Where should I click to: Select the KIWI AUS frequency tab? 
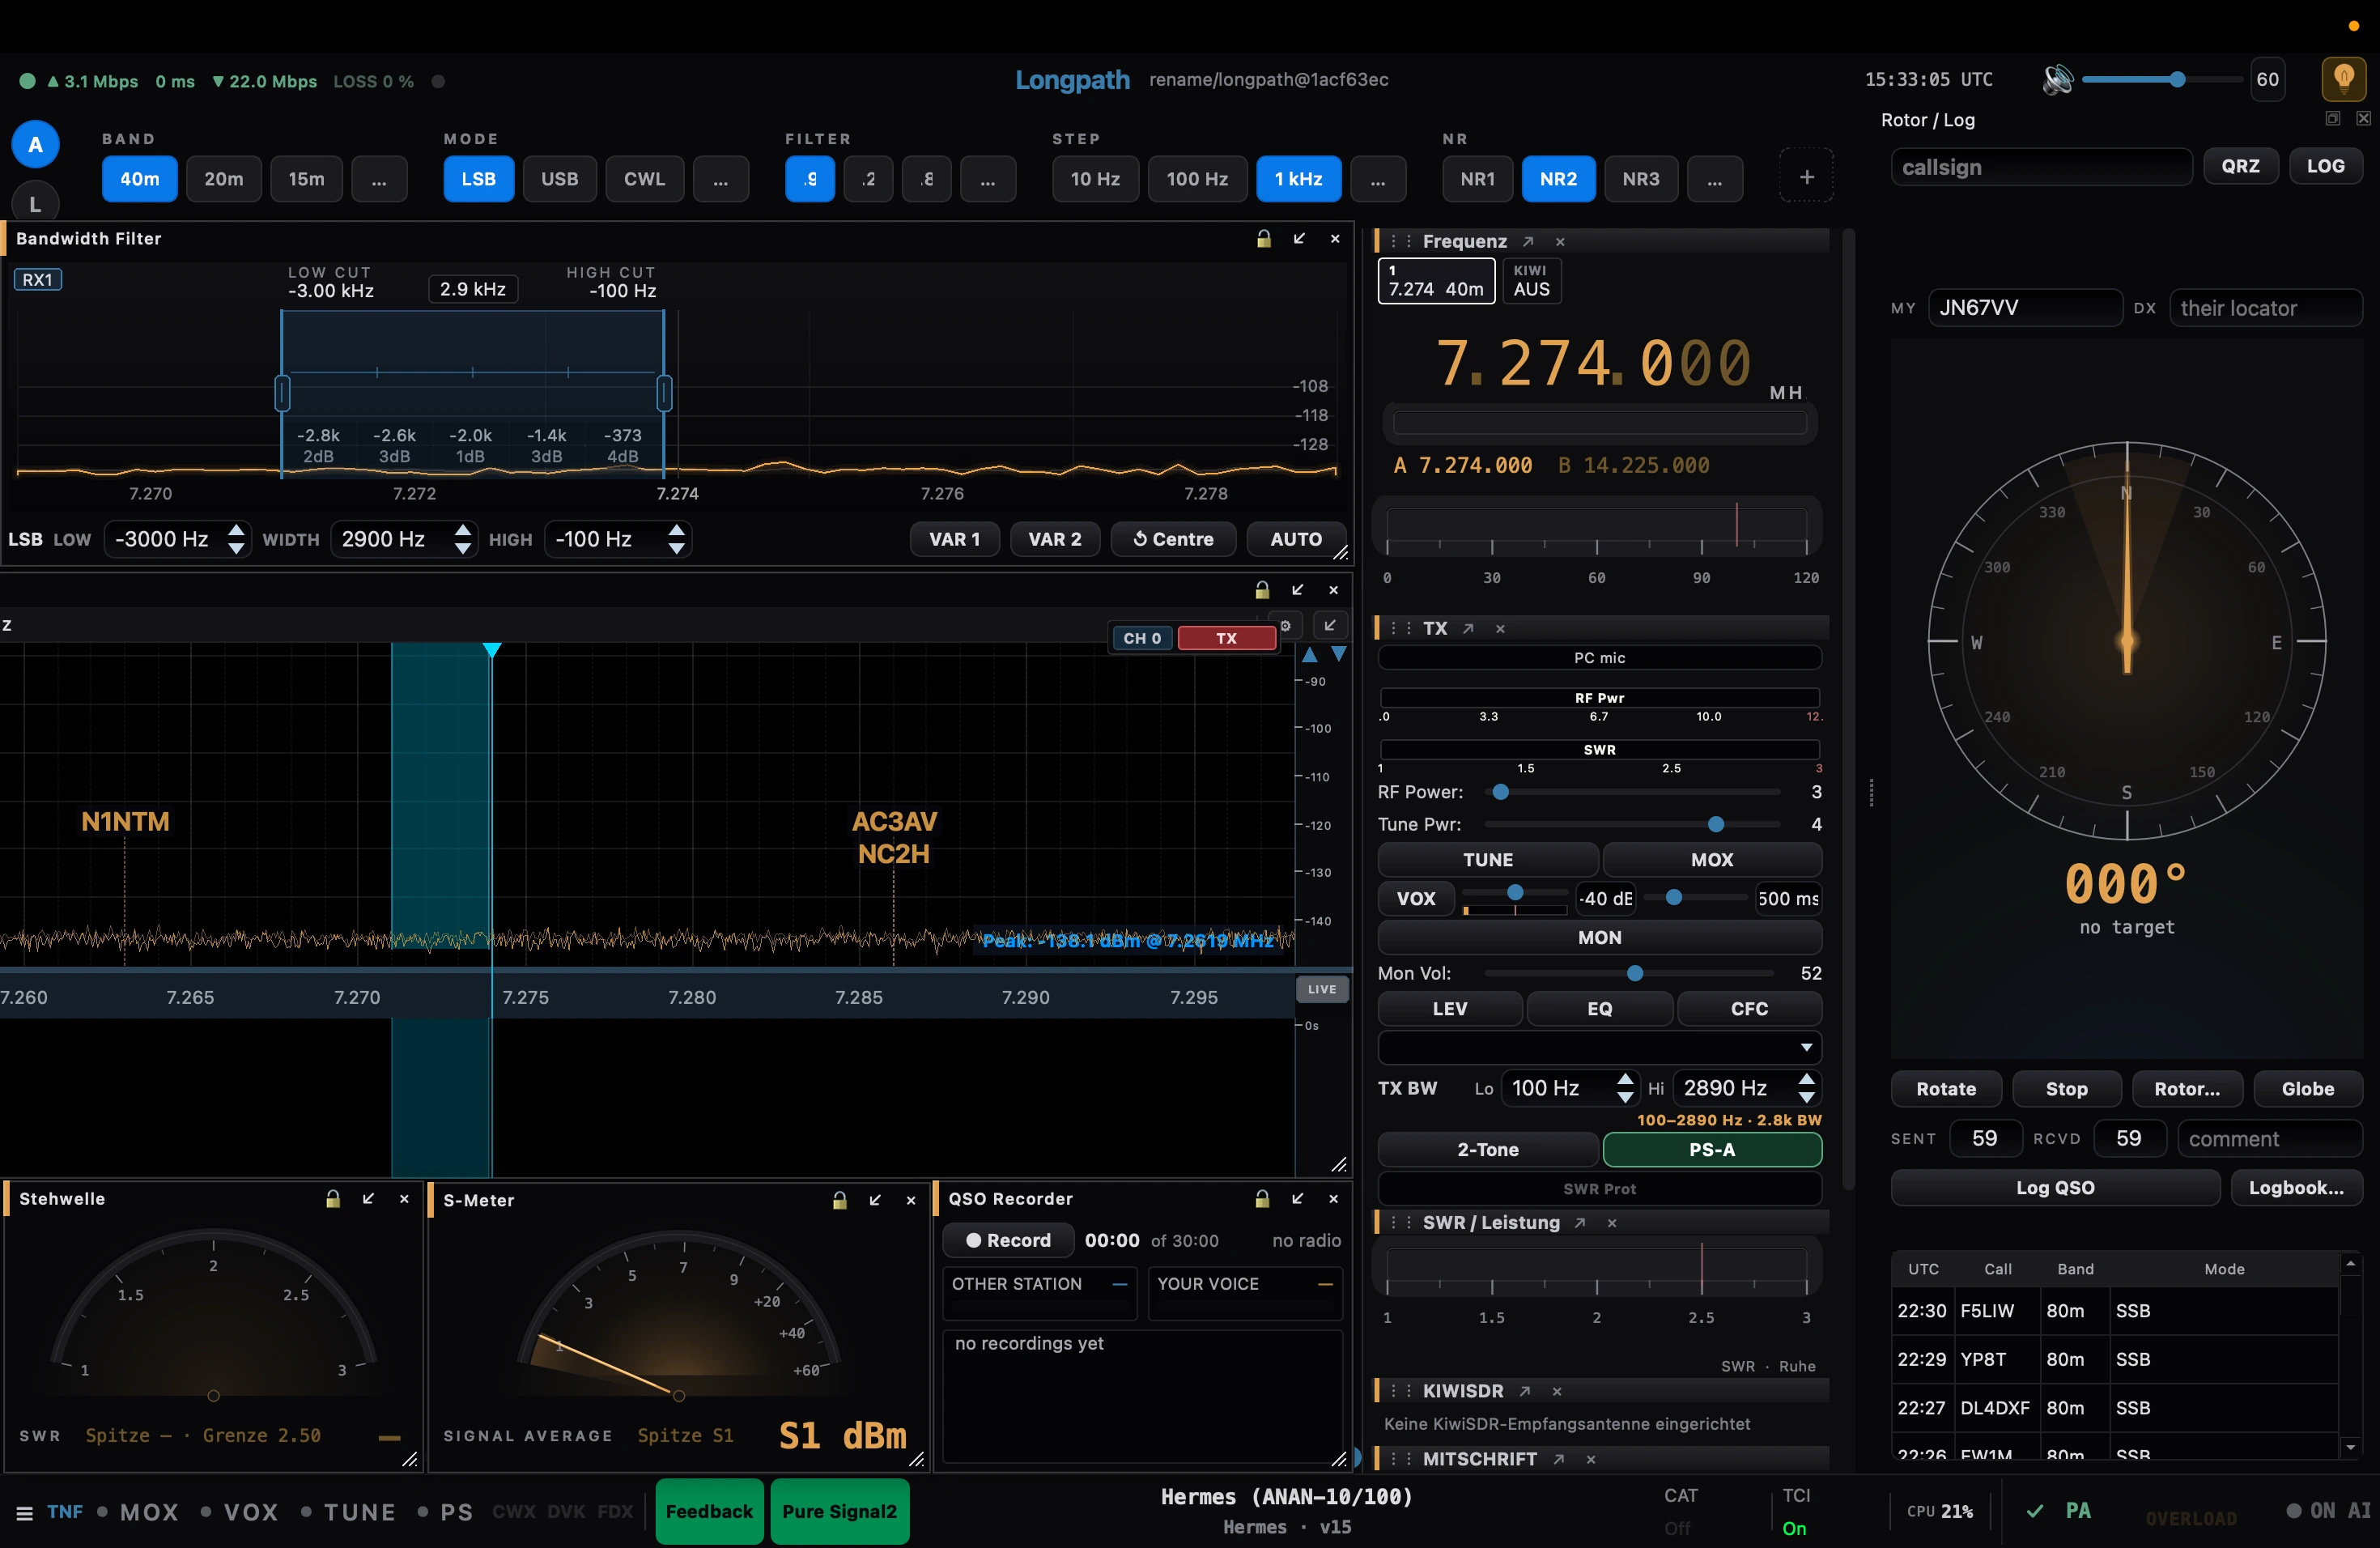[1530, 281]
